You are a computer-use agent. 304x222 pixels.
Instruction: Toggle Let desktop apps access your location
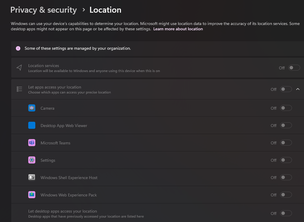(x=286, y=213)
